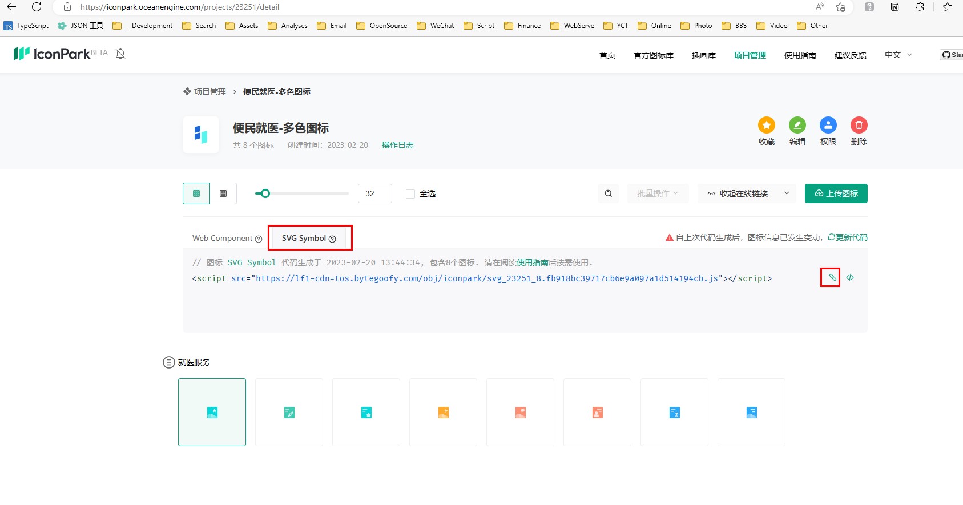963x505 pixels.
Task: Click the 编辑 pencil icon
Action: point(797,125)
